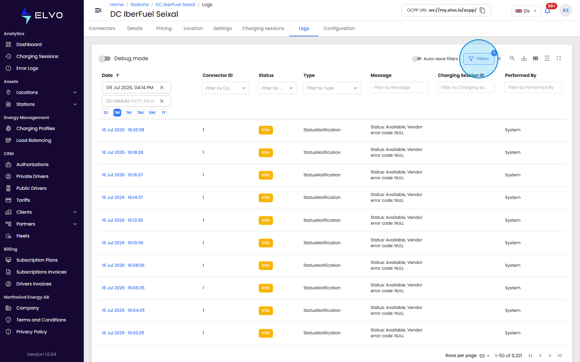Open KS user avatar menu
The image size is (580, 362).
pos(565,10)
